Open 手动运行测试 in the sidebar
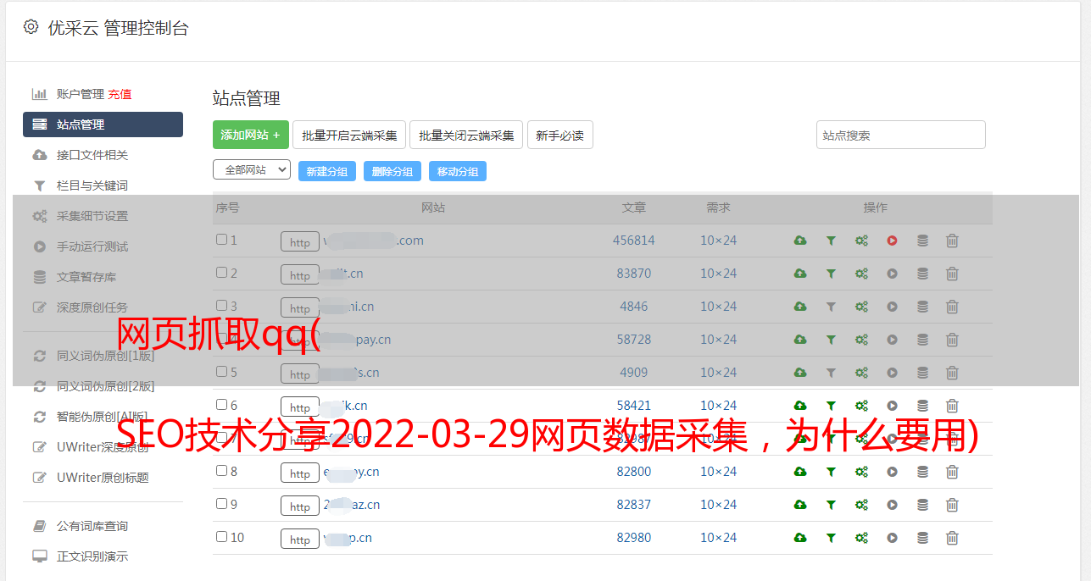The width and height of the screenshot is (1091, 581). 92,246
